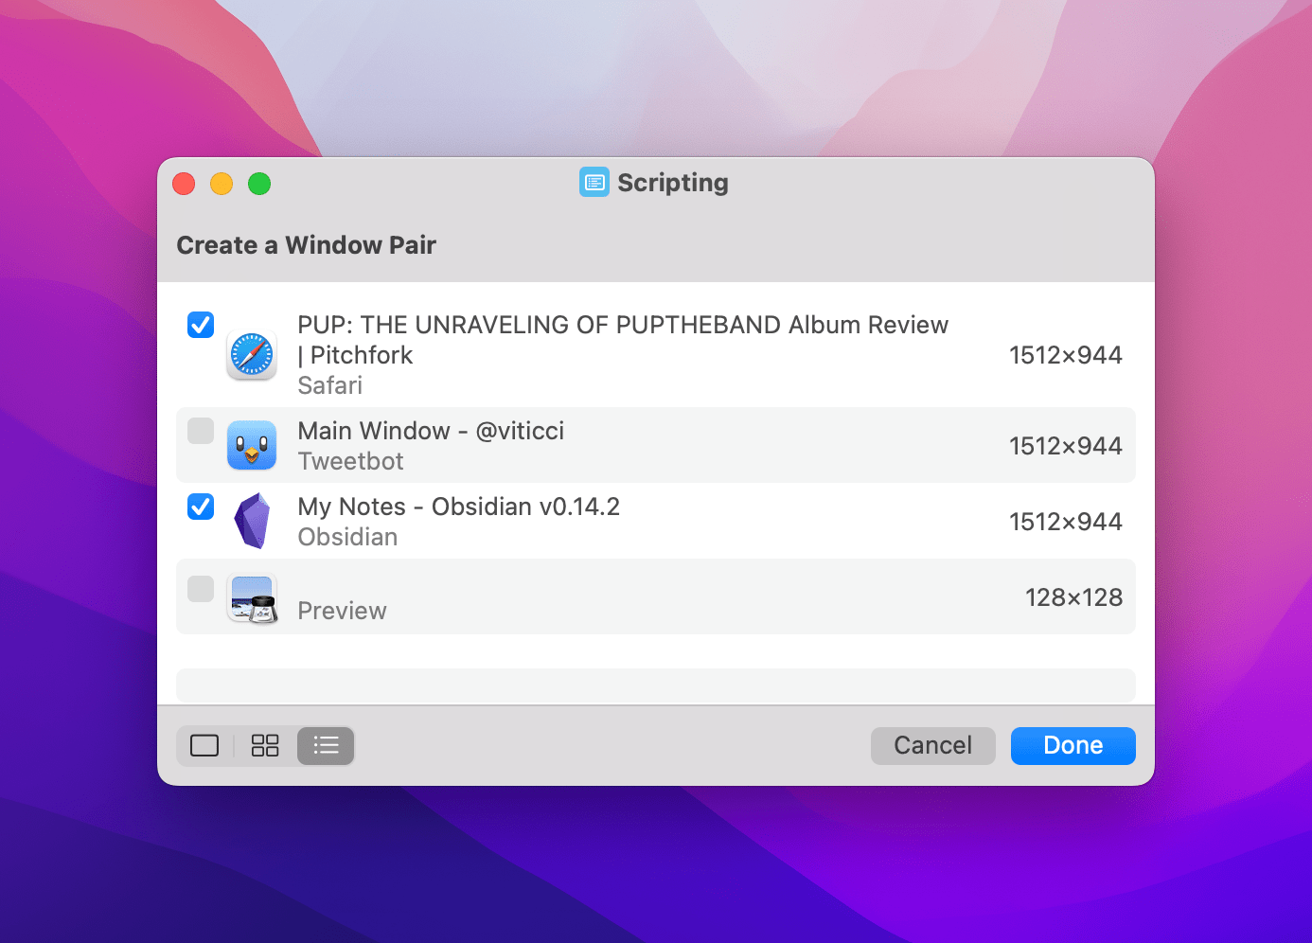The width and height of the screenshot is (1312, 943).
Task: Click the Scripting title bar icon
Action: point(594,182)
